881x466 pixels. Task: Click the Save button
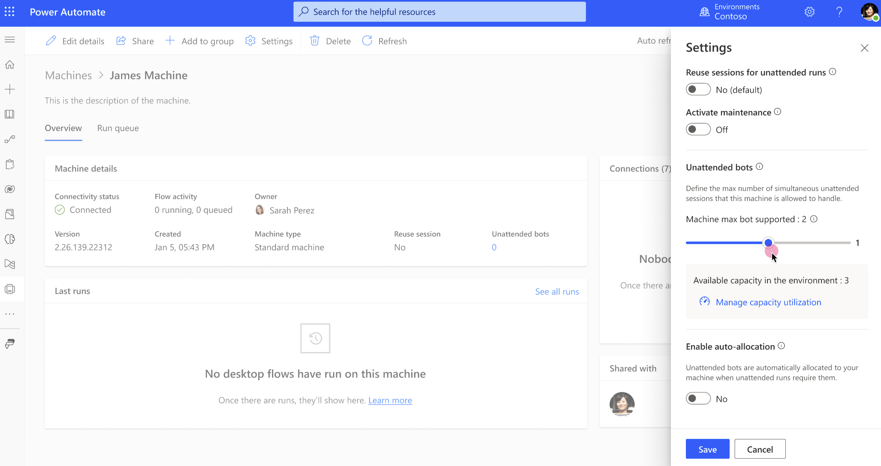coord(708,449)
